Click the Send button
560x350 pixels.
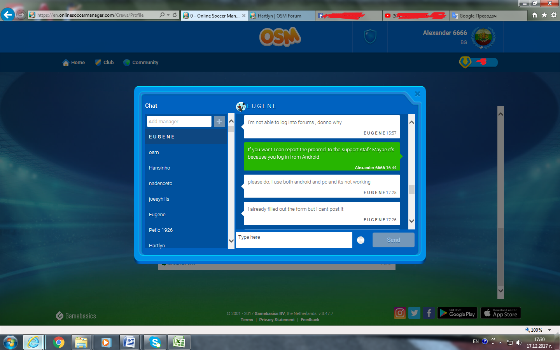394,240
